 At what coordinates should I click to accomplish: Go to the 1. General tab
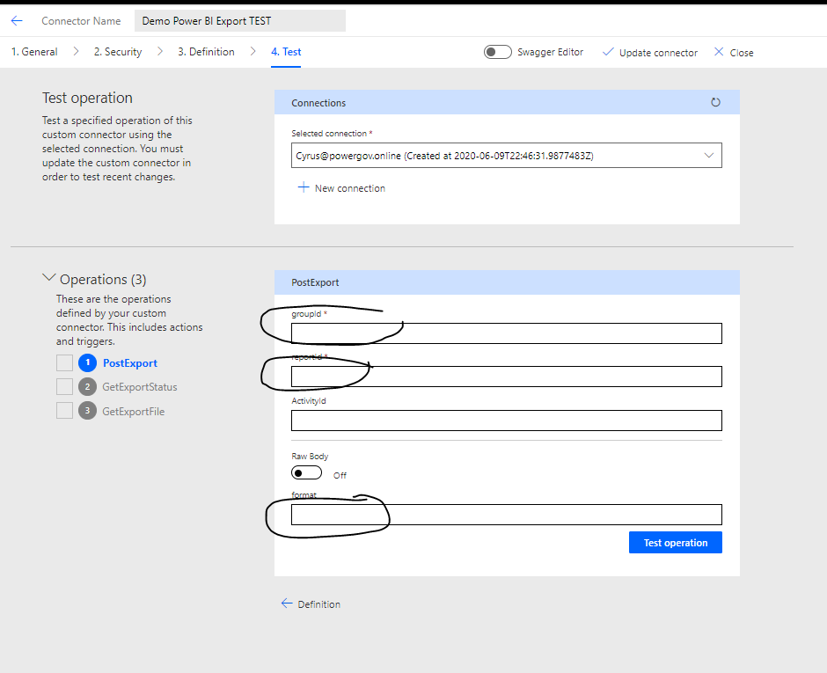(x=34, y=52)
